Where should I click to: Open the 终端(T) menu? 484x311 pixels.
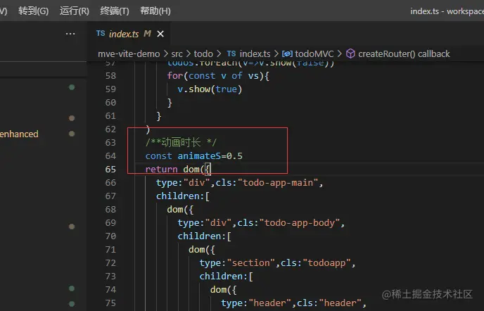pos(115,11)
